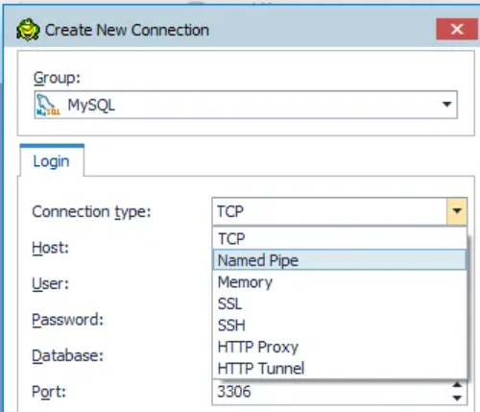Pick SSH from the connection list
Viewport: 480px width, 412px height.
339,326
